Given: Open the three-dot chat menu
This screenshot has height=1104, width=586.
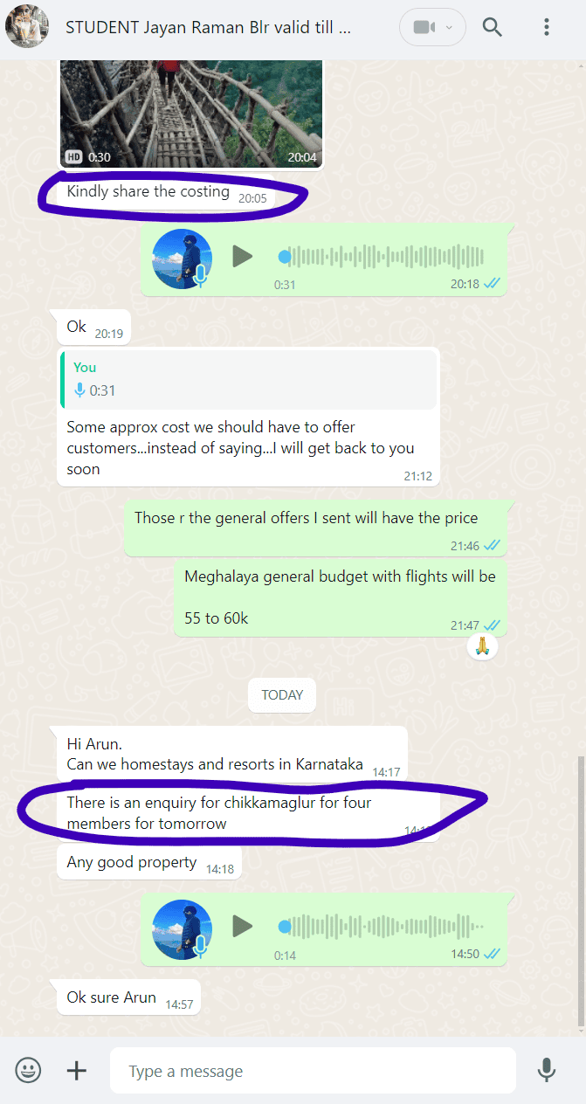Looking at the screenshot, I should click(547, 27).
